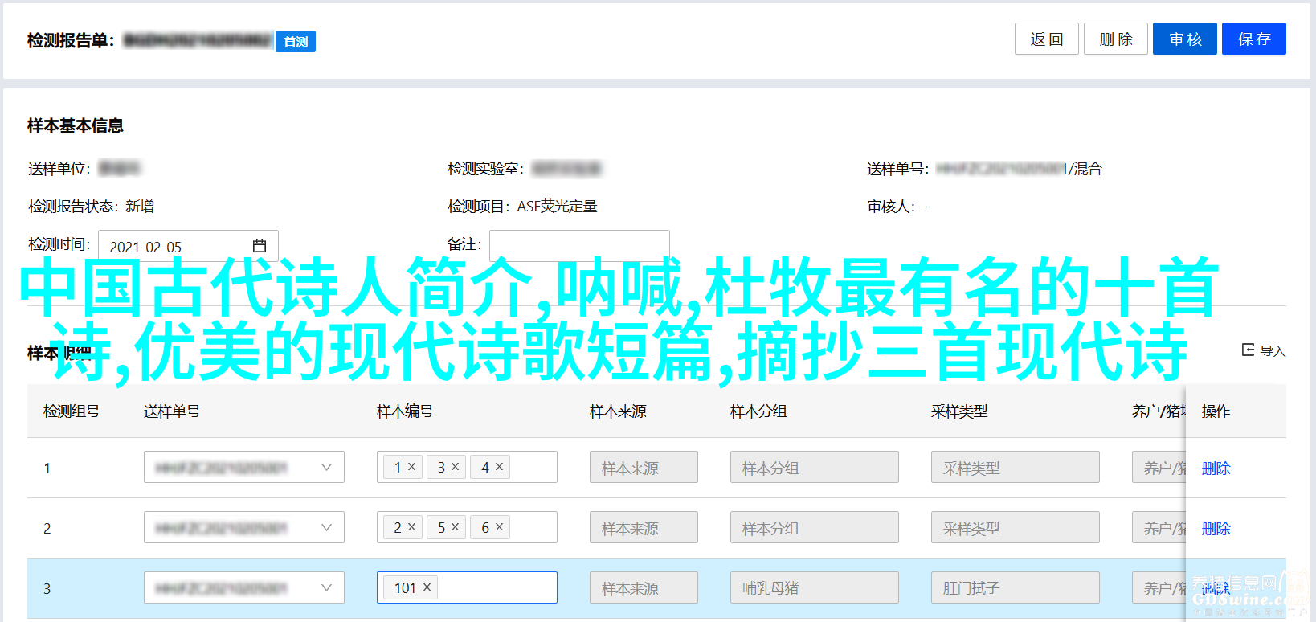1316x622 pixels.
Task: Click the 删除 button in header
Action: click(1115, 39)
